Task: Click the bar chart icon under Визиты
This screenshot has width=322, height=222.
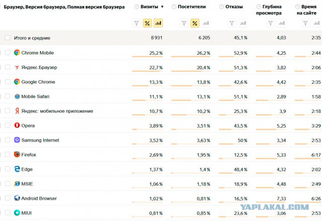Action: (x=158, y=23)
